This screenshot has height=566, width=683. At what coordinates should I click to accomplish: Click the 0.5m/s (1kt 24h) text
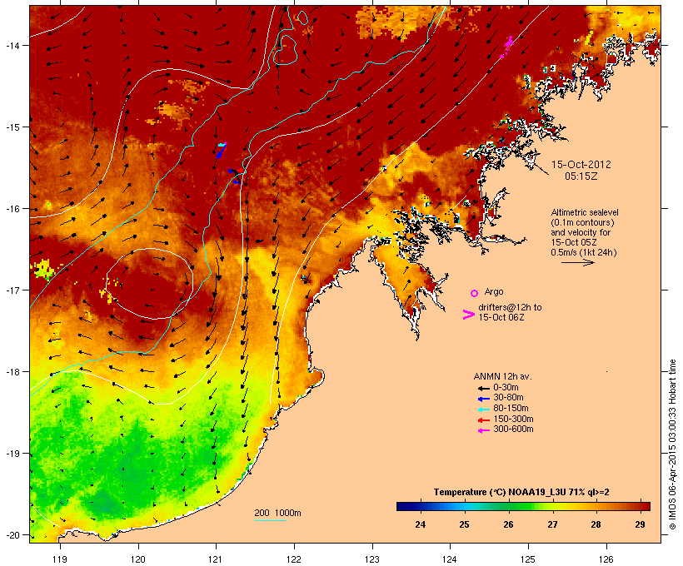click(x=584, y=252)
